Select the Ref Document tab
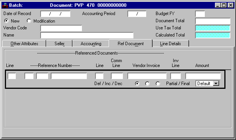The height and width of the screenshot is (140, 236). 131,44
